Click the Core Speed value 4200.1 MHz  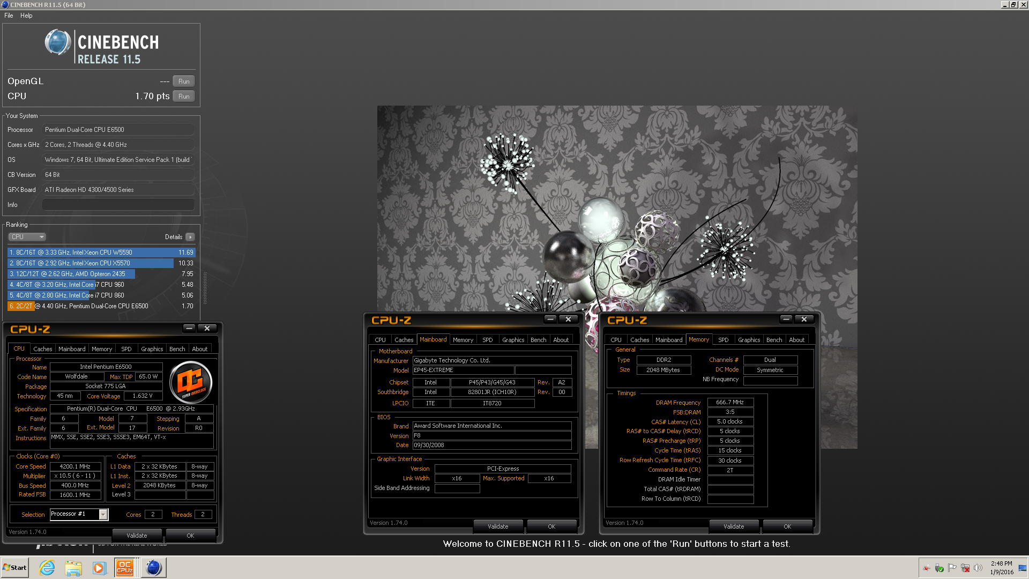coord(75,466)
